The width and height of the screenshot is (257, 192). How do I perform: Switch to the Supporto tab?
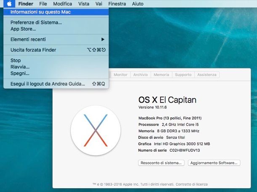pos(183,75)
